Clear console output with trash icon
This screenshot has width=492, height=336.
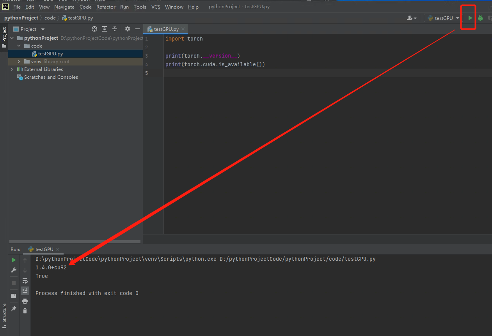(25, 311)
